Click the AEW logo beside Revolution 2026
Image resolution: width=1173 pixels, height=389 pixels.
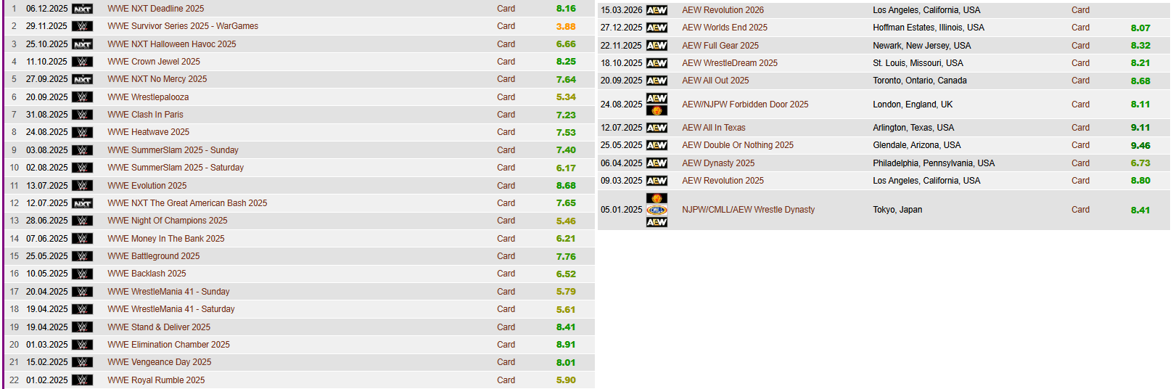pos(657,10)
